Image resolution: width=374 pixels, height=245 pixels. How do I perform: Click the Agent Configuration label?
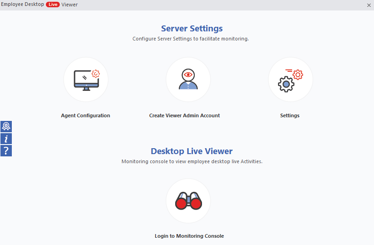click(x=86, y=115)
